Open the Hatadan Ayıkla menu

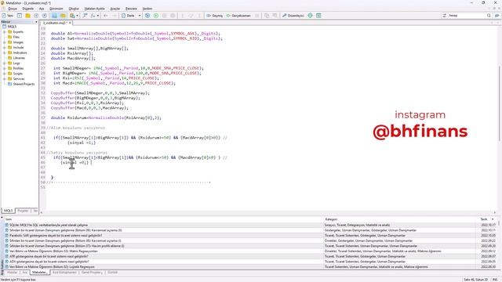click(94, 9)
